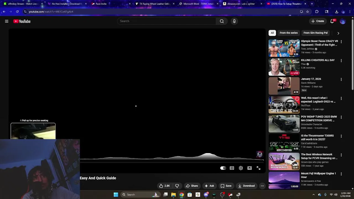Open Discord from the taskbar
Screen dimensions: 354x199
tap(206, 195)
